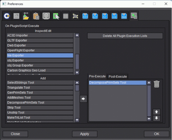Click the Apply button
Image resolution: width=172 pixels, height=140 pixels.
pos(85,134)
